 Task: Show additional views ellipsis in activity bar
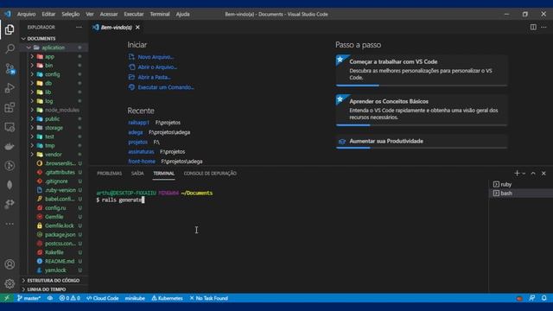10,224
